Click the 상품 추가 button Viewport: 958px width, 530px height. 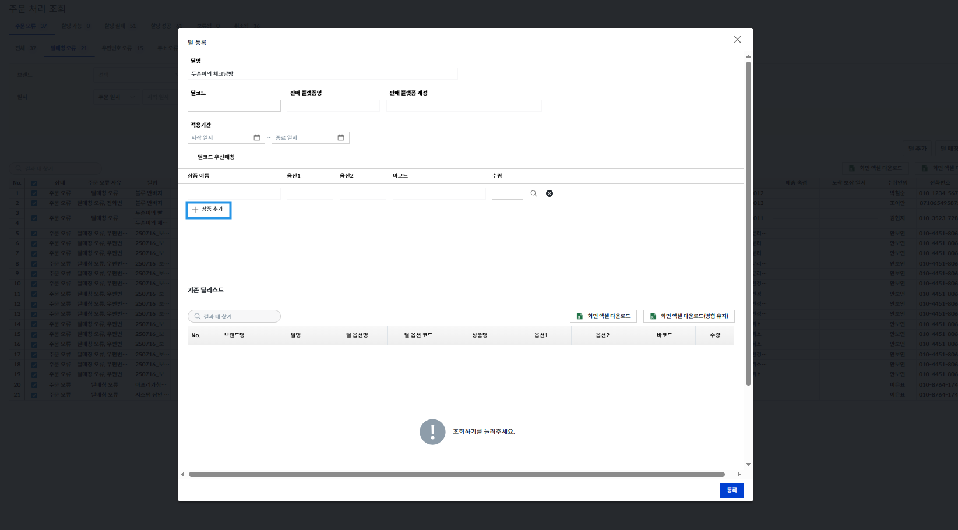(x=209, y=210)
